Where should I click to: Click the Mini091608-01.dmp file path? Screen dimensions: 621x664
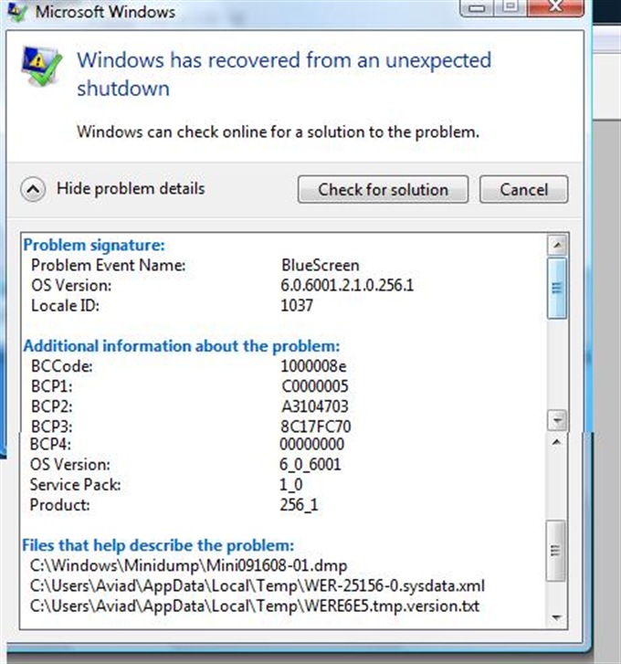click(188, 565)
